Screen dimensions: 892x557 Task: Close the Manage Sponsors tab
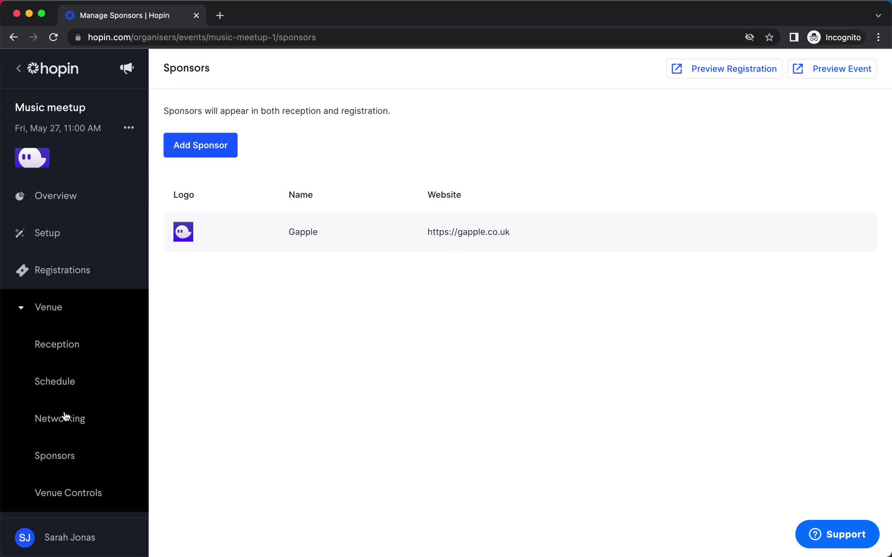point(196,15)
